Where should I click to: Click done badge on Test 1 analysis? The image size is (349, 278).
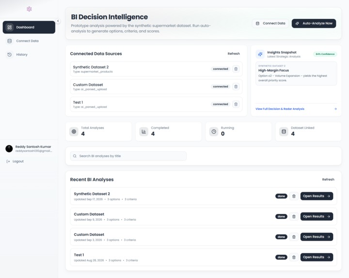(281, 257)
